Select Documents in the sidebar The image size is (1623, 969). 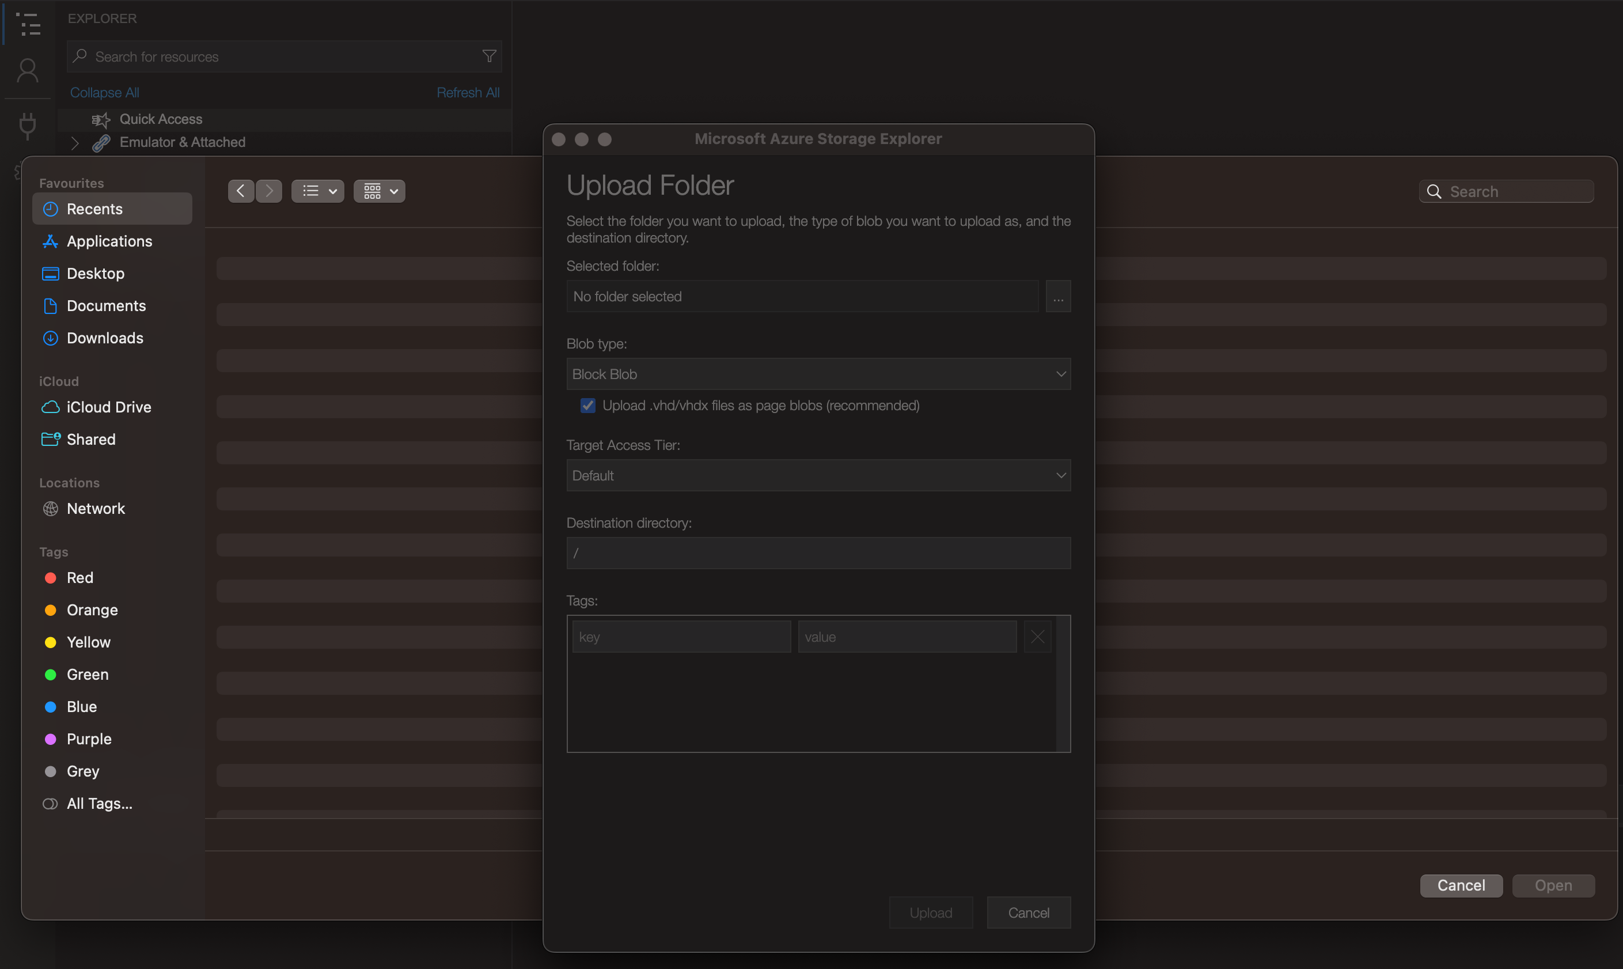pos(112,305)
